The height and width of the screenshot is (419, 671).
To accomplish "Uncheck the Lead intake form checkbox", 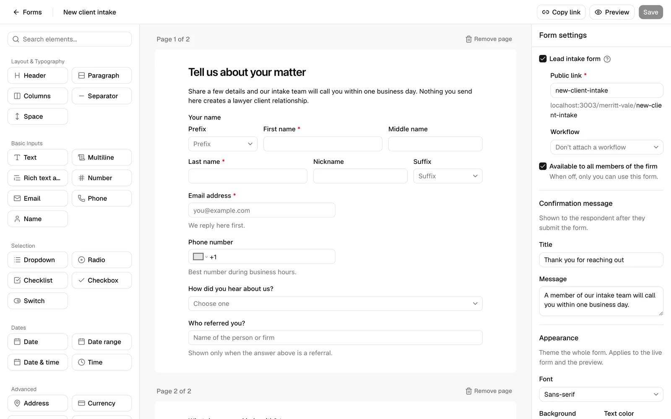I will [x=543, y=59].
